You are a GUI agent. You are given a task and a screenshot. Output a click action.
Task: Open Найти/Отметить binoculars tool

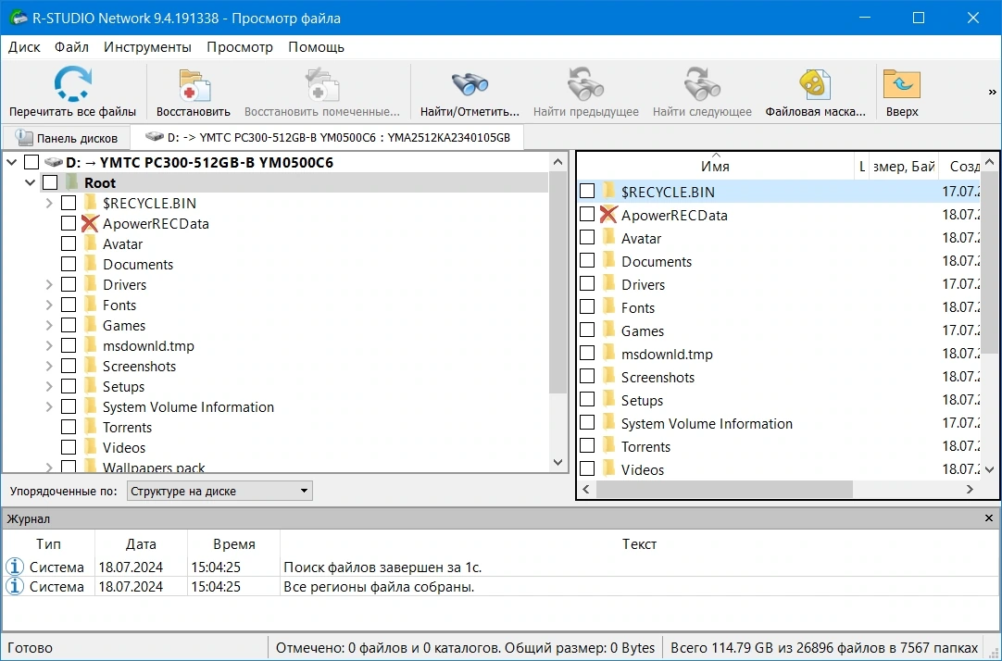[470, 84]
